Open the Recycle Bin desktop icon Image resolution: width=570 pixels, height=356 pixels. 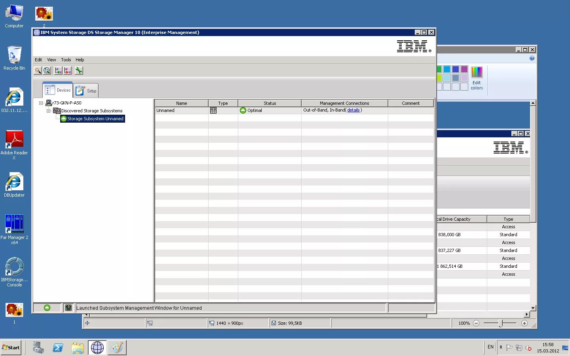(14, 58)
